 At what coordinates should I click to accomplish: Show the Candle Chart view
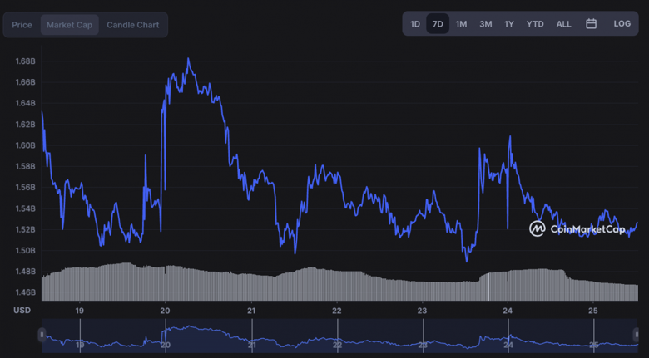point(133,25)
